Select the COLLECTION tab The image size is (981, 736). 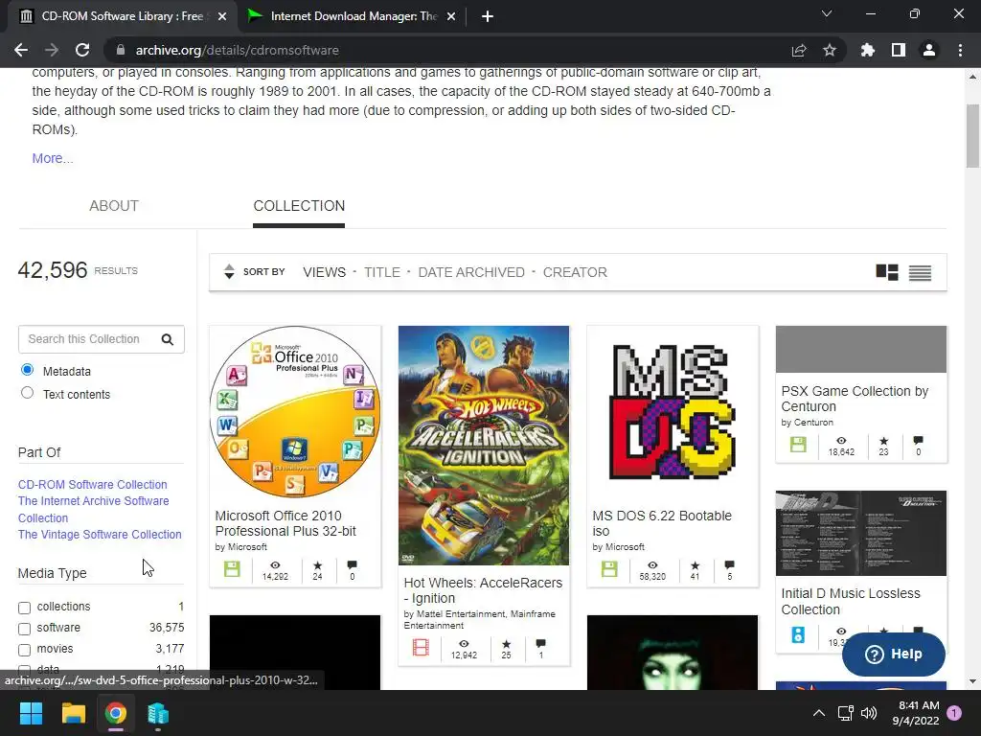click(299, 206)
